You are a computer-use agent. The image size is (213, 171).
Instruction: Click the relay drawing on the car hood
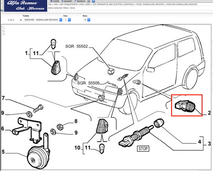click(x=111, y=71)
